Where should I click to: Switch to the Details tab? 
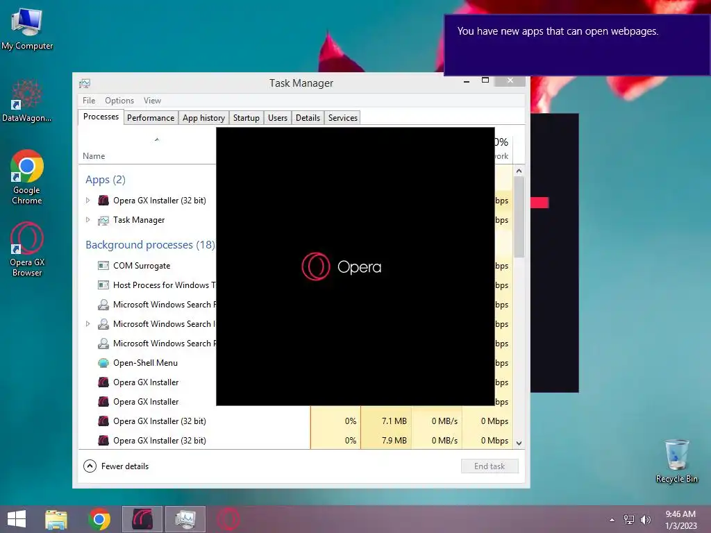pyautogui.click(x=308, y=118)
